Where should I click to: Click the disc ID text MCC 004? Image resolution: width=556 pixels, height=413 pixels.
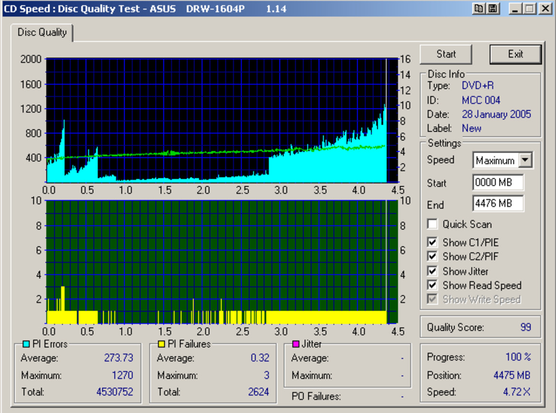coord(481,100)
